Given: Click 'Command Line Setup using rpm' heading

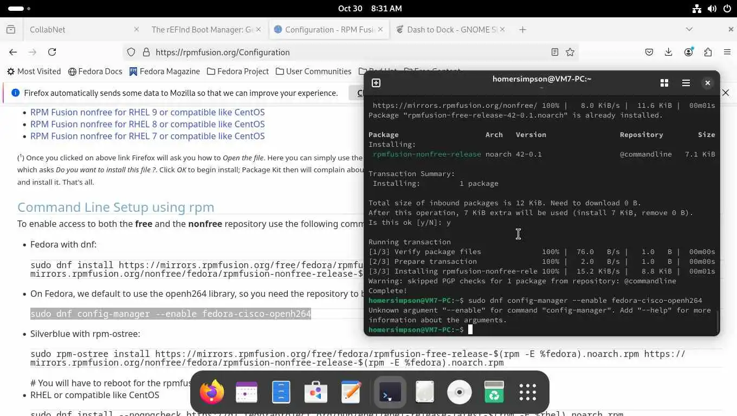Looking at the screenshot, I should pyautogui.click(x=115, y=207).
